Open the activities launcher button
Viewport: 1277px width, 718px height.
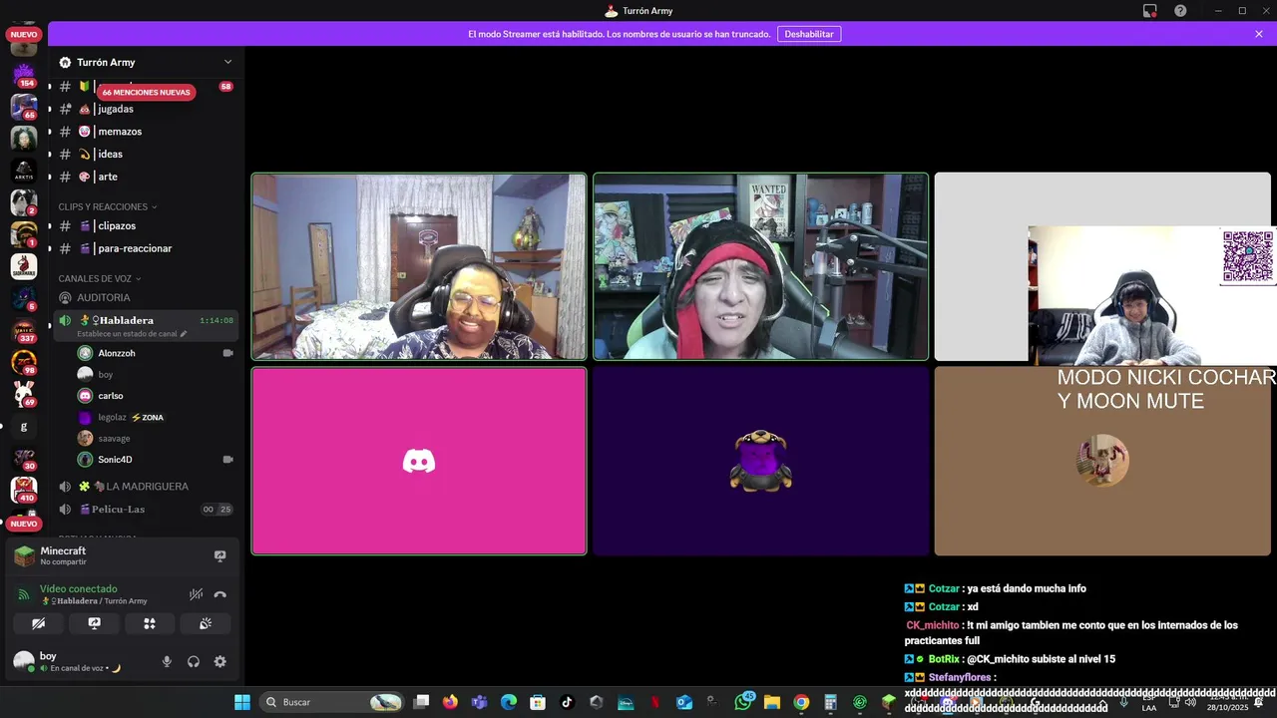coord(150,623)
